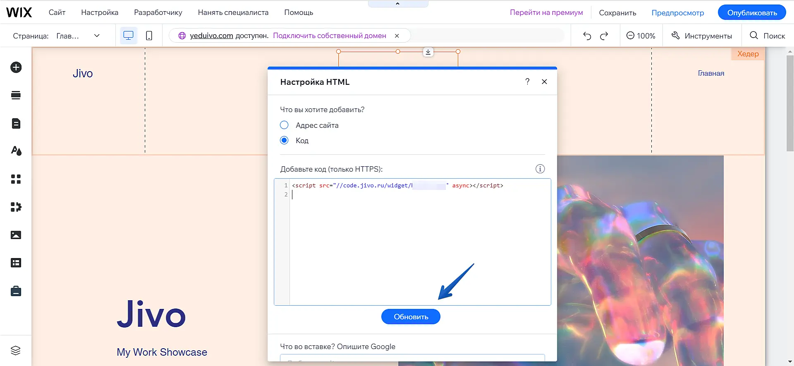Click the Undo arrow icon
Screen dimensions: 794x366
point(587,36)
